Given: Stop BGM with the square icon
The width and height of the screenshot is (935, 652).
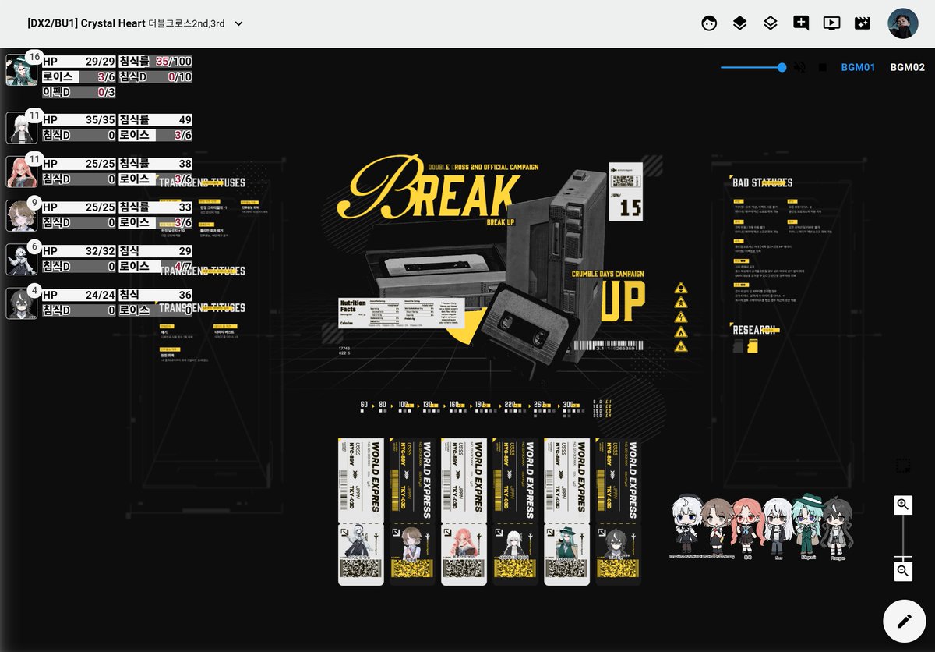Looking at the screenshot, I should click(x=822, y=68).
